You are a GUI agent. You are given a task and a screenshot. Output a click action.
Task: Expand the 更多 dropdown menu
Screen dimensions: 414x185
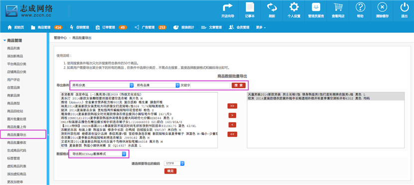pyautogui.click(x=260, y=27)
